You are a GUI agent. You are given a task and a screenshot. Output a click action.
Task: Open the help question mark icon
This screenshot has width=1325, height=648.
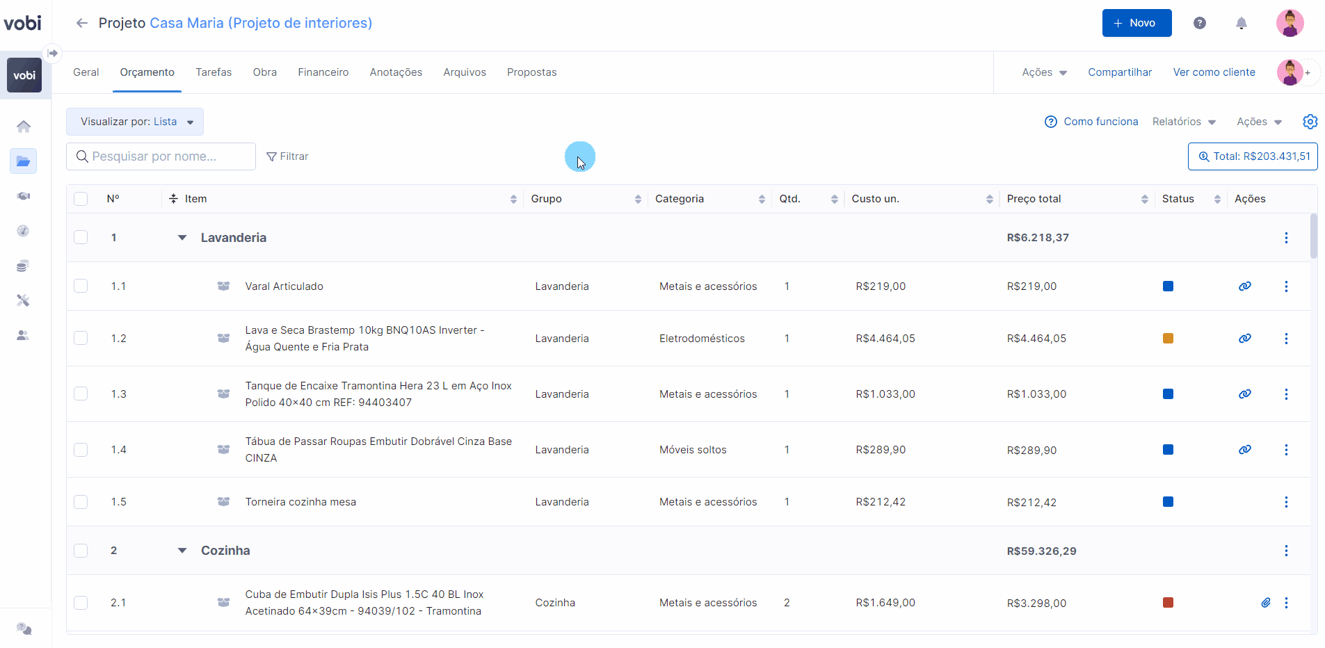1199,24
